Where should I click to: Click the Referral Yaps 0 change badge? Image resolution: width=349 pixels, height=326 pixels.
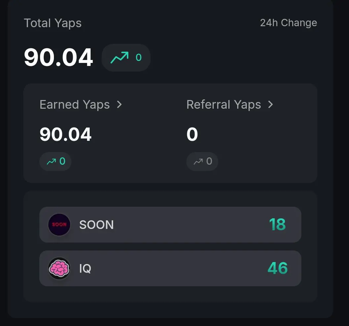(x=202, y=161)
